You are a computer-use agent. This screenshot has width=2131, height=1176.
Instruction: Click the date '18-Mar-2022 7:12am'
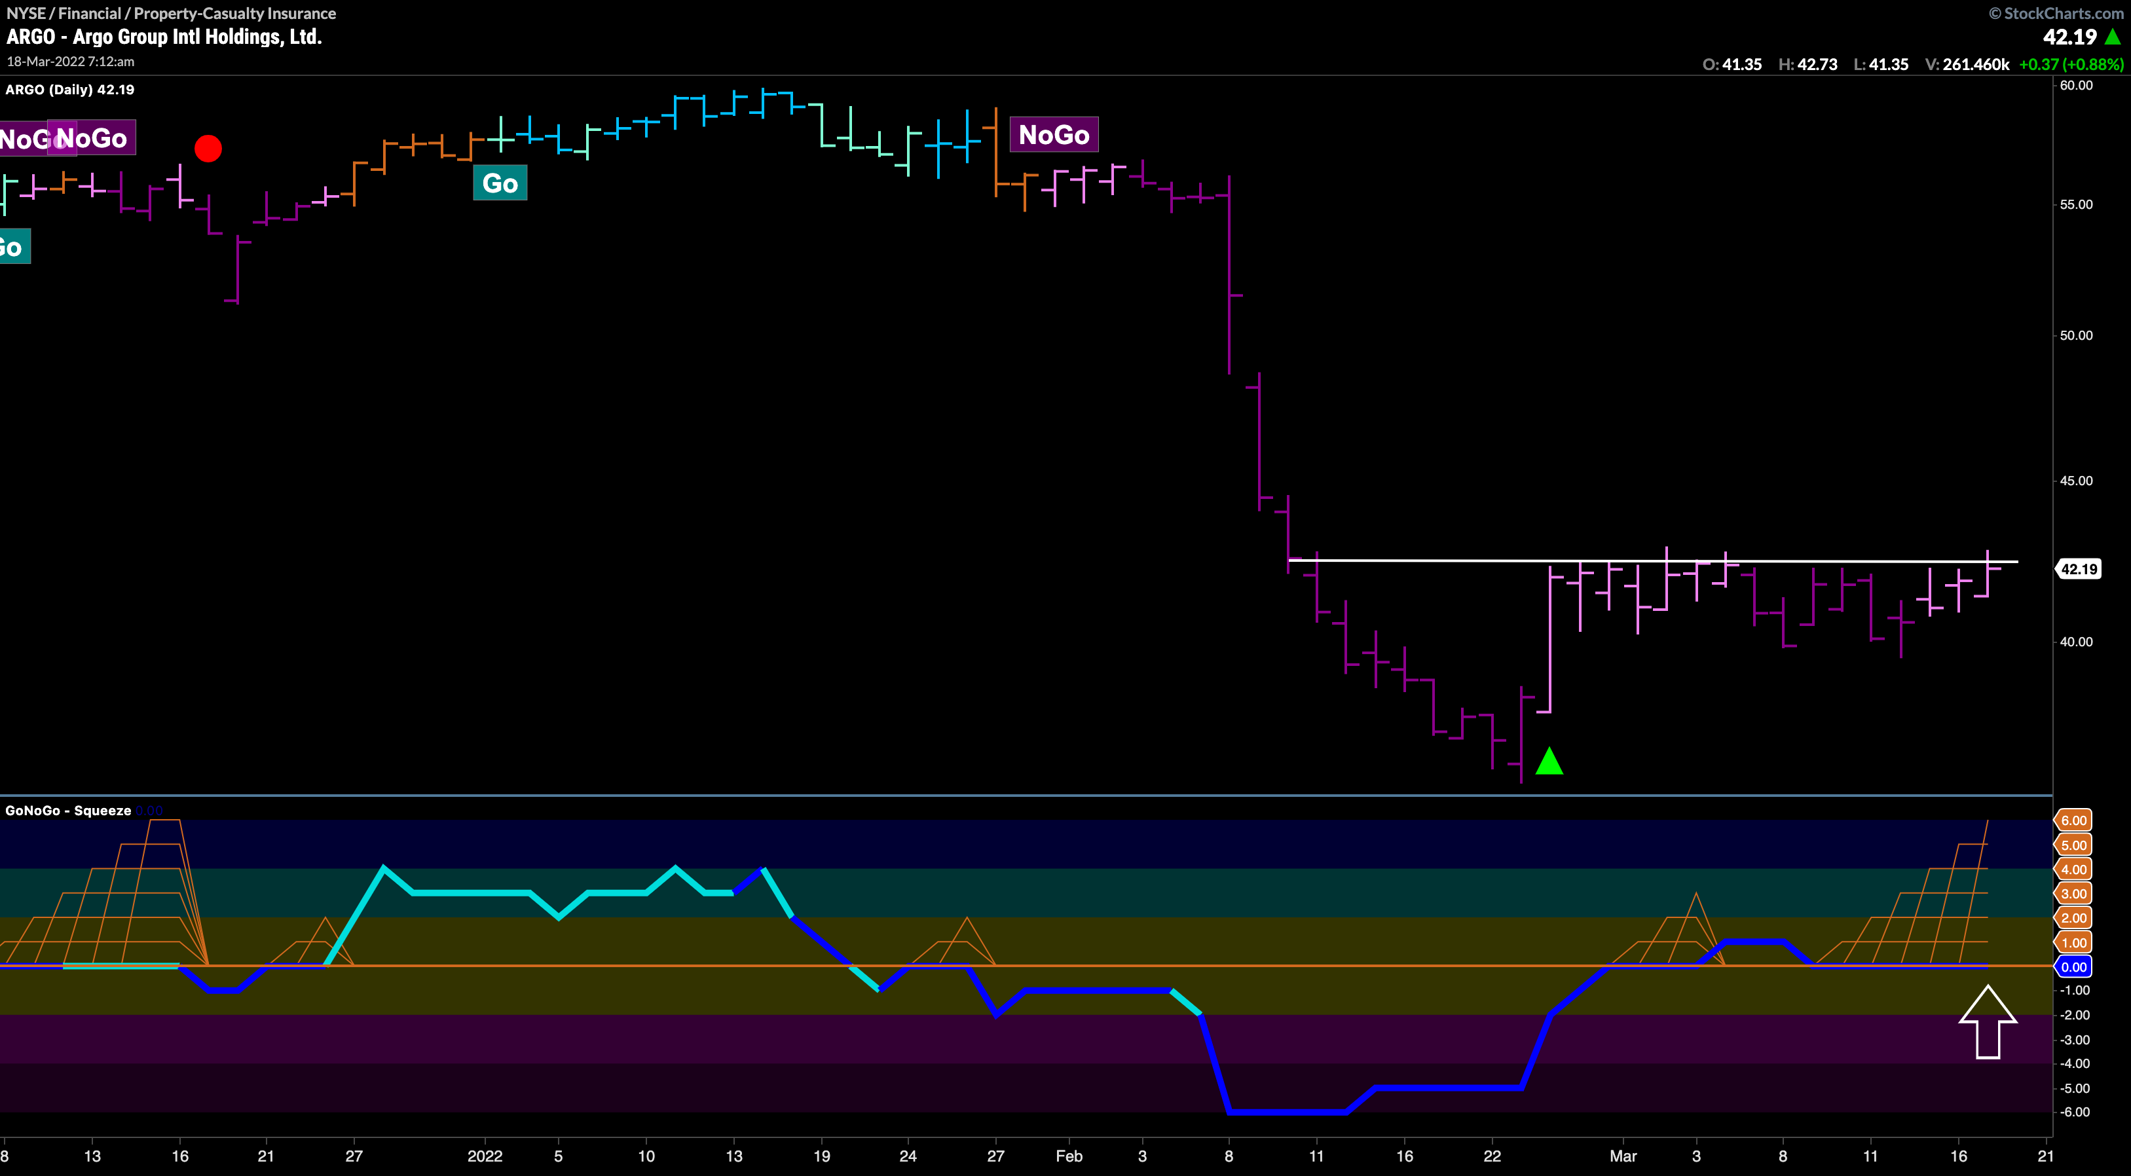coord(70,61)
